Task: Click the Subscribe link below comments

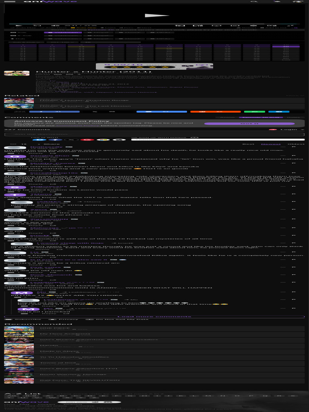Action: pyautogui.click(x=23, y=319)
